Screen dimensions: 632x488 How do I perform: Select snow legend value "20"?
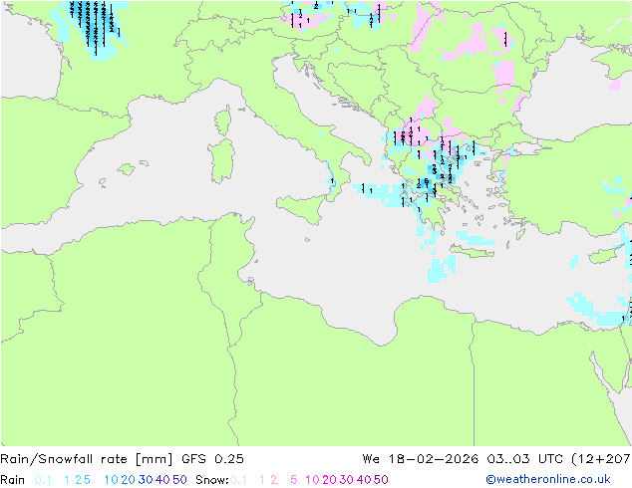(x=329, y=480)
